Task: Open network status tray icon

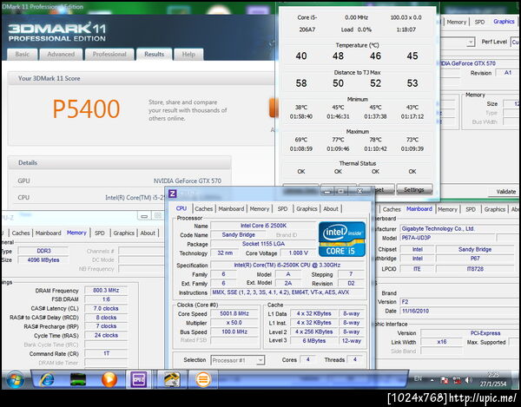Action: pos(458,380)
